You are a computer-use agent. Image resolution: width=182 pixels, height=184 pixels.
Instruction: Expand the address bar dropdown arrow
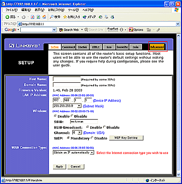tap(178, 24)
